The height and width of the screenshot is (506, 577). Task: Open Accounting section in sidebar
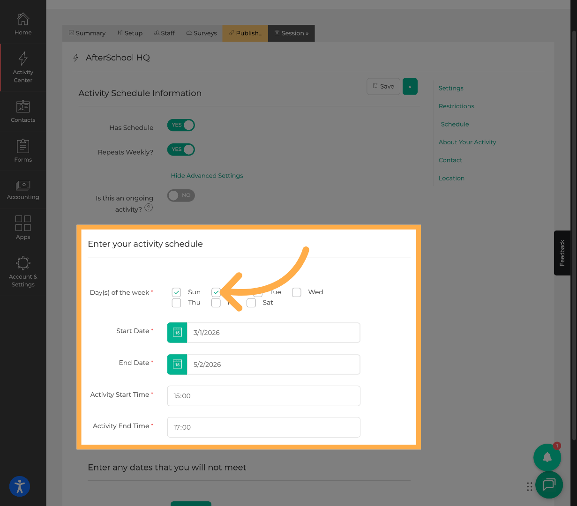pos(23,190)
